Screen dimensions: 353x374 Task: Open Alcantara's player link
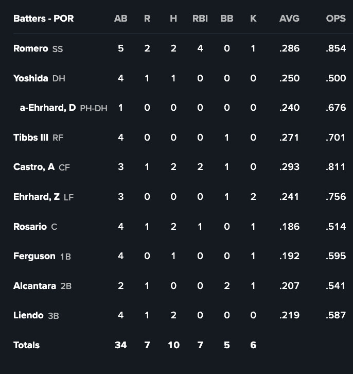[34, 286]
